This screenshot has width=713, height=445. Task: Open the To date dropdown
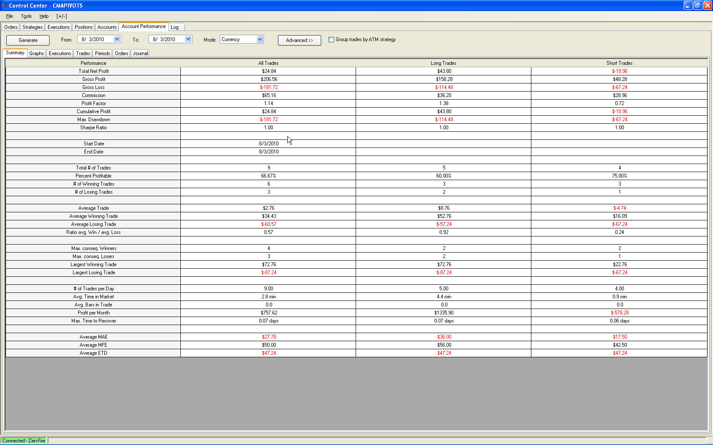pyautogui.click(x=188, y=39)
